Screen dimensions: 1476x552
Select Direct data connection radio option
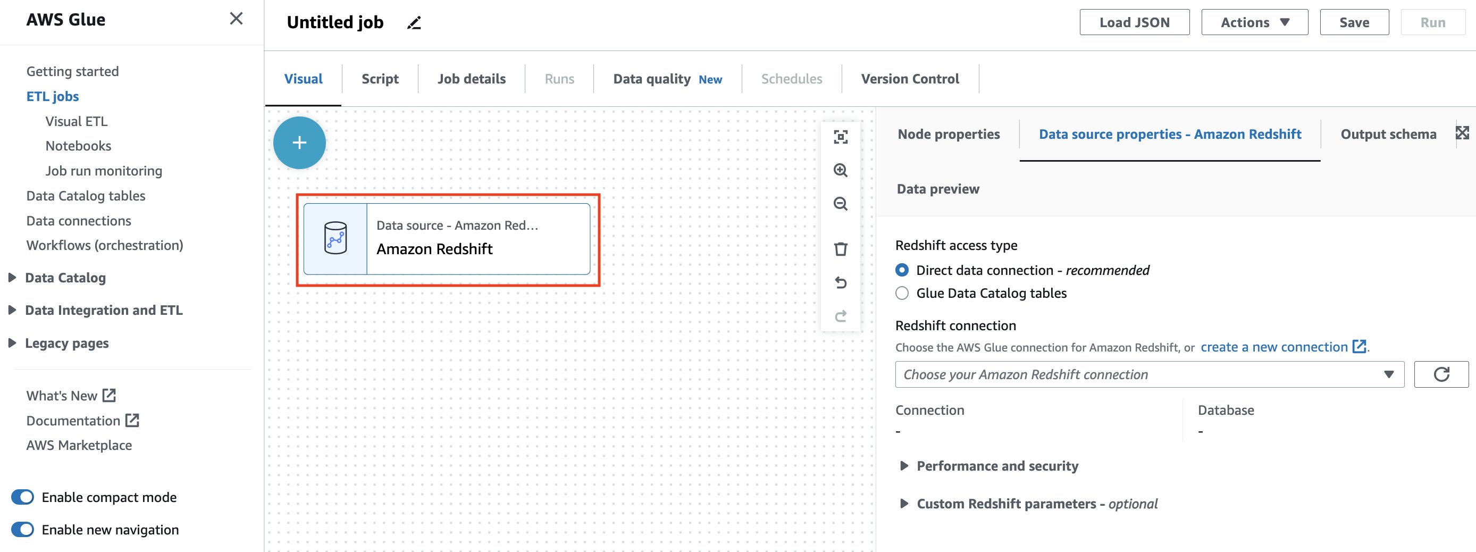pyautogui.click(x=902, y=270)
